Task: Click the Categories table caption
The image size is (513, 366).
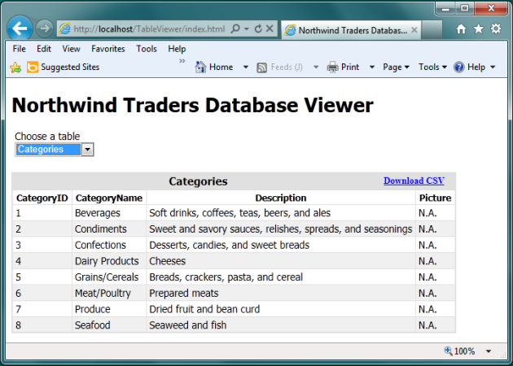Action: [x=198, y=181]
